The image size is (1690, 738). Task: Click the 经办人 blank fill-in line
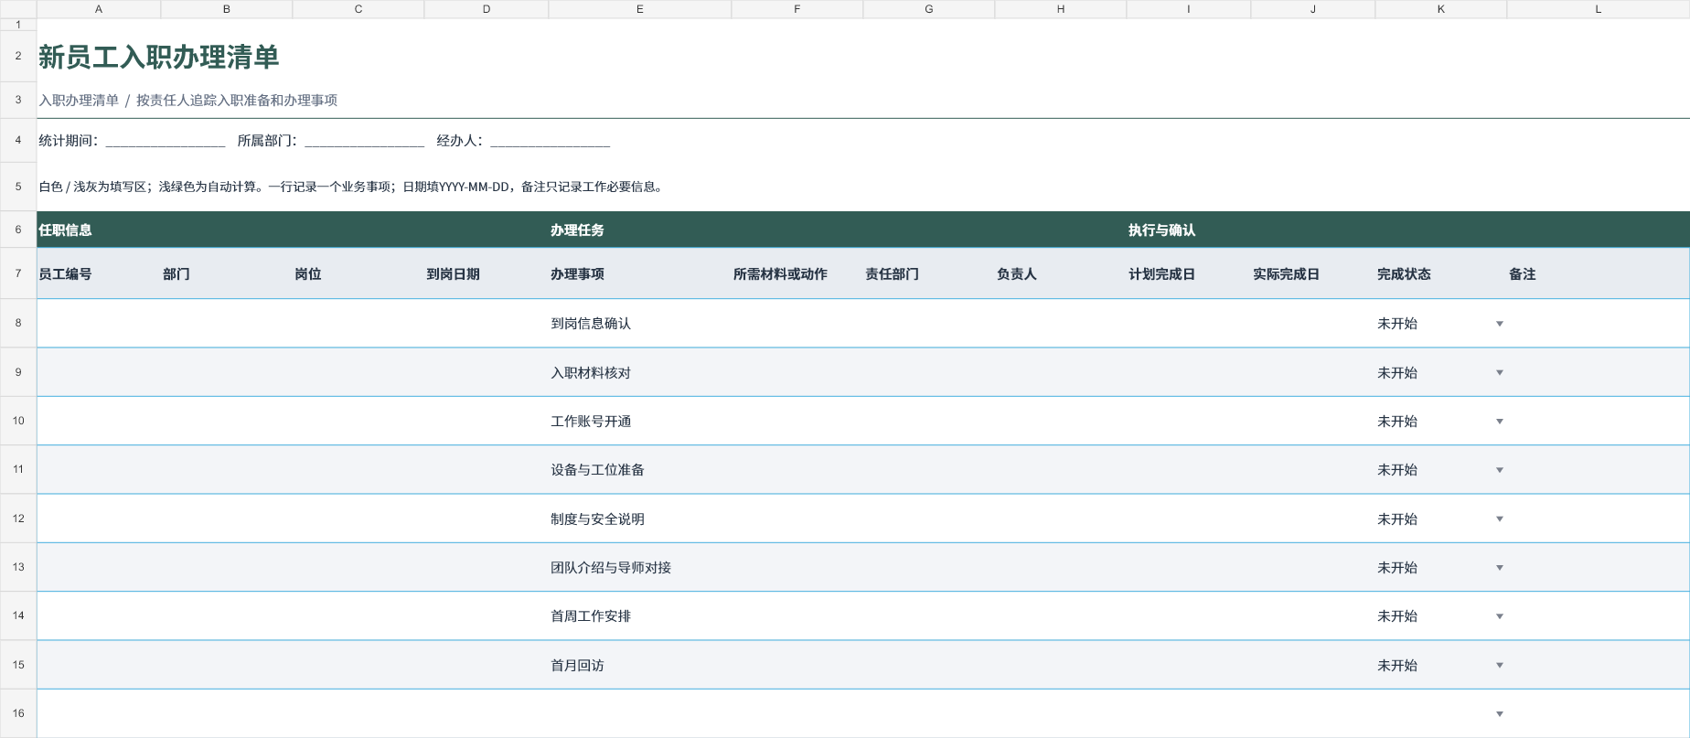tap(551, 142)
